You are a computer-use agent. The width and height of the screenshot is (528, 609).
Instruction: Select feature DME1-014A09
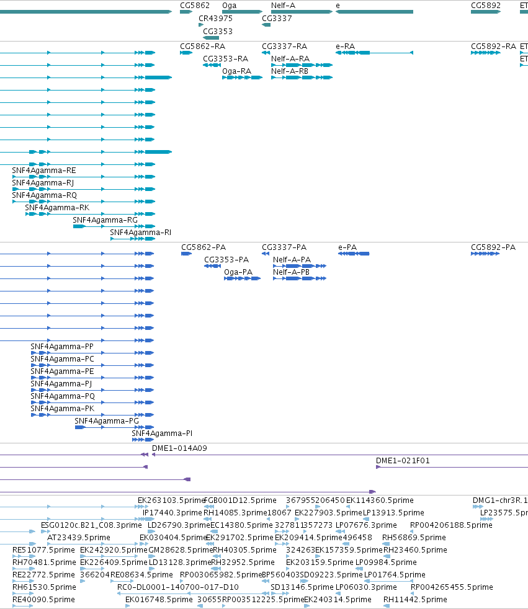click(179, 448)
